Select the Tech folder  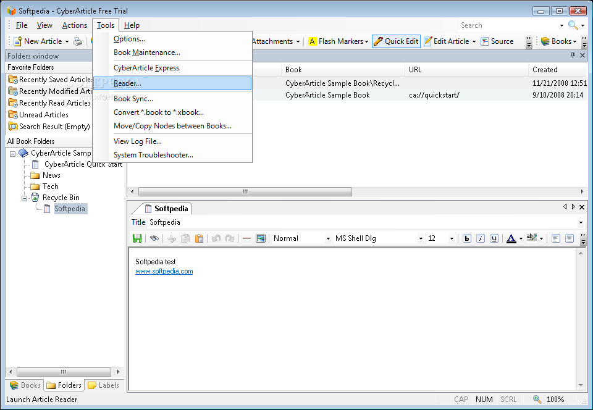[44, 186]
